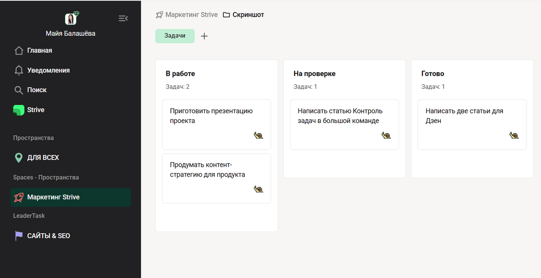
Task: Open Уведомления using the bell icon
Action: tap(19, 70)
